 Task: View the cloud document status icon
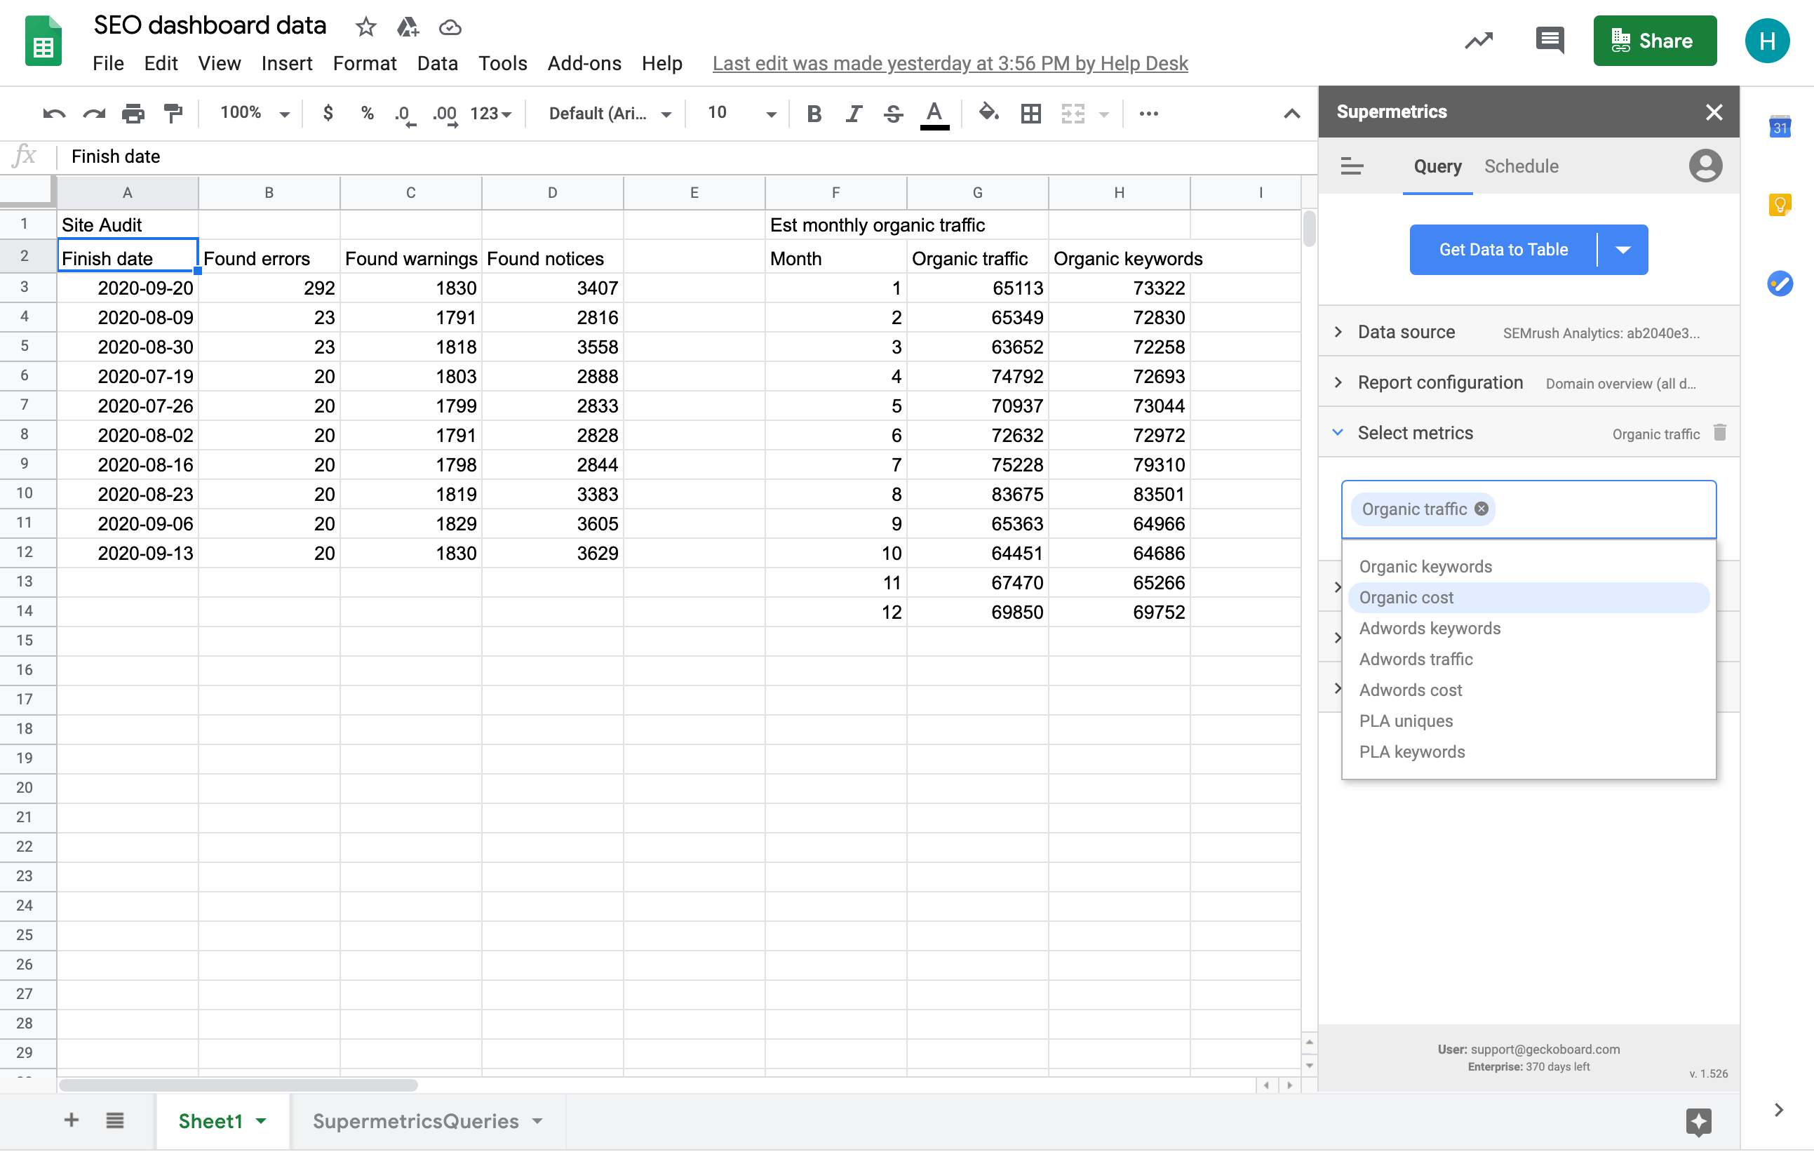pos(450,28)
